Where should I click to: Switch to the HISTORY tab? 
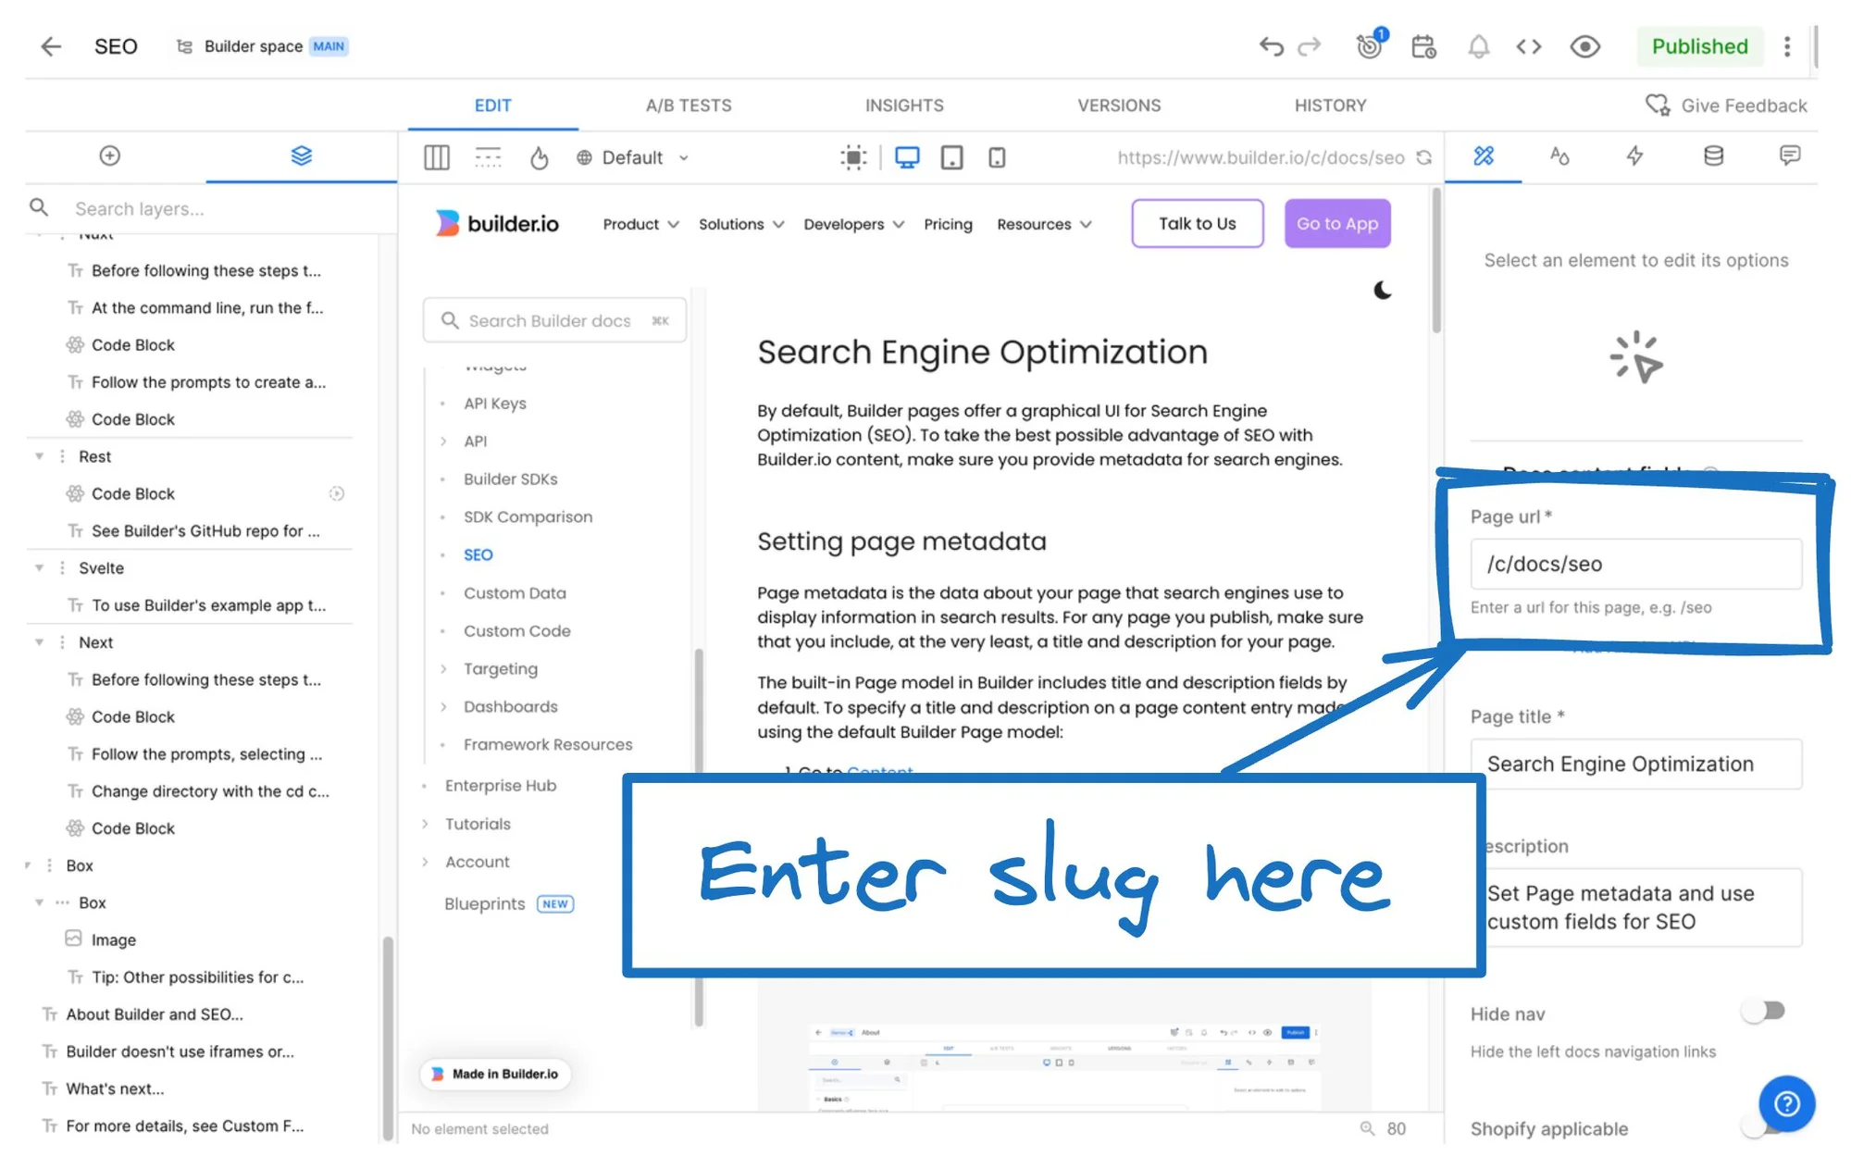pos(1330,104)
